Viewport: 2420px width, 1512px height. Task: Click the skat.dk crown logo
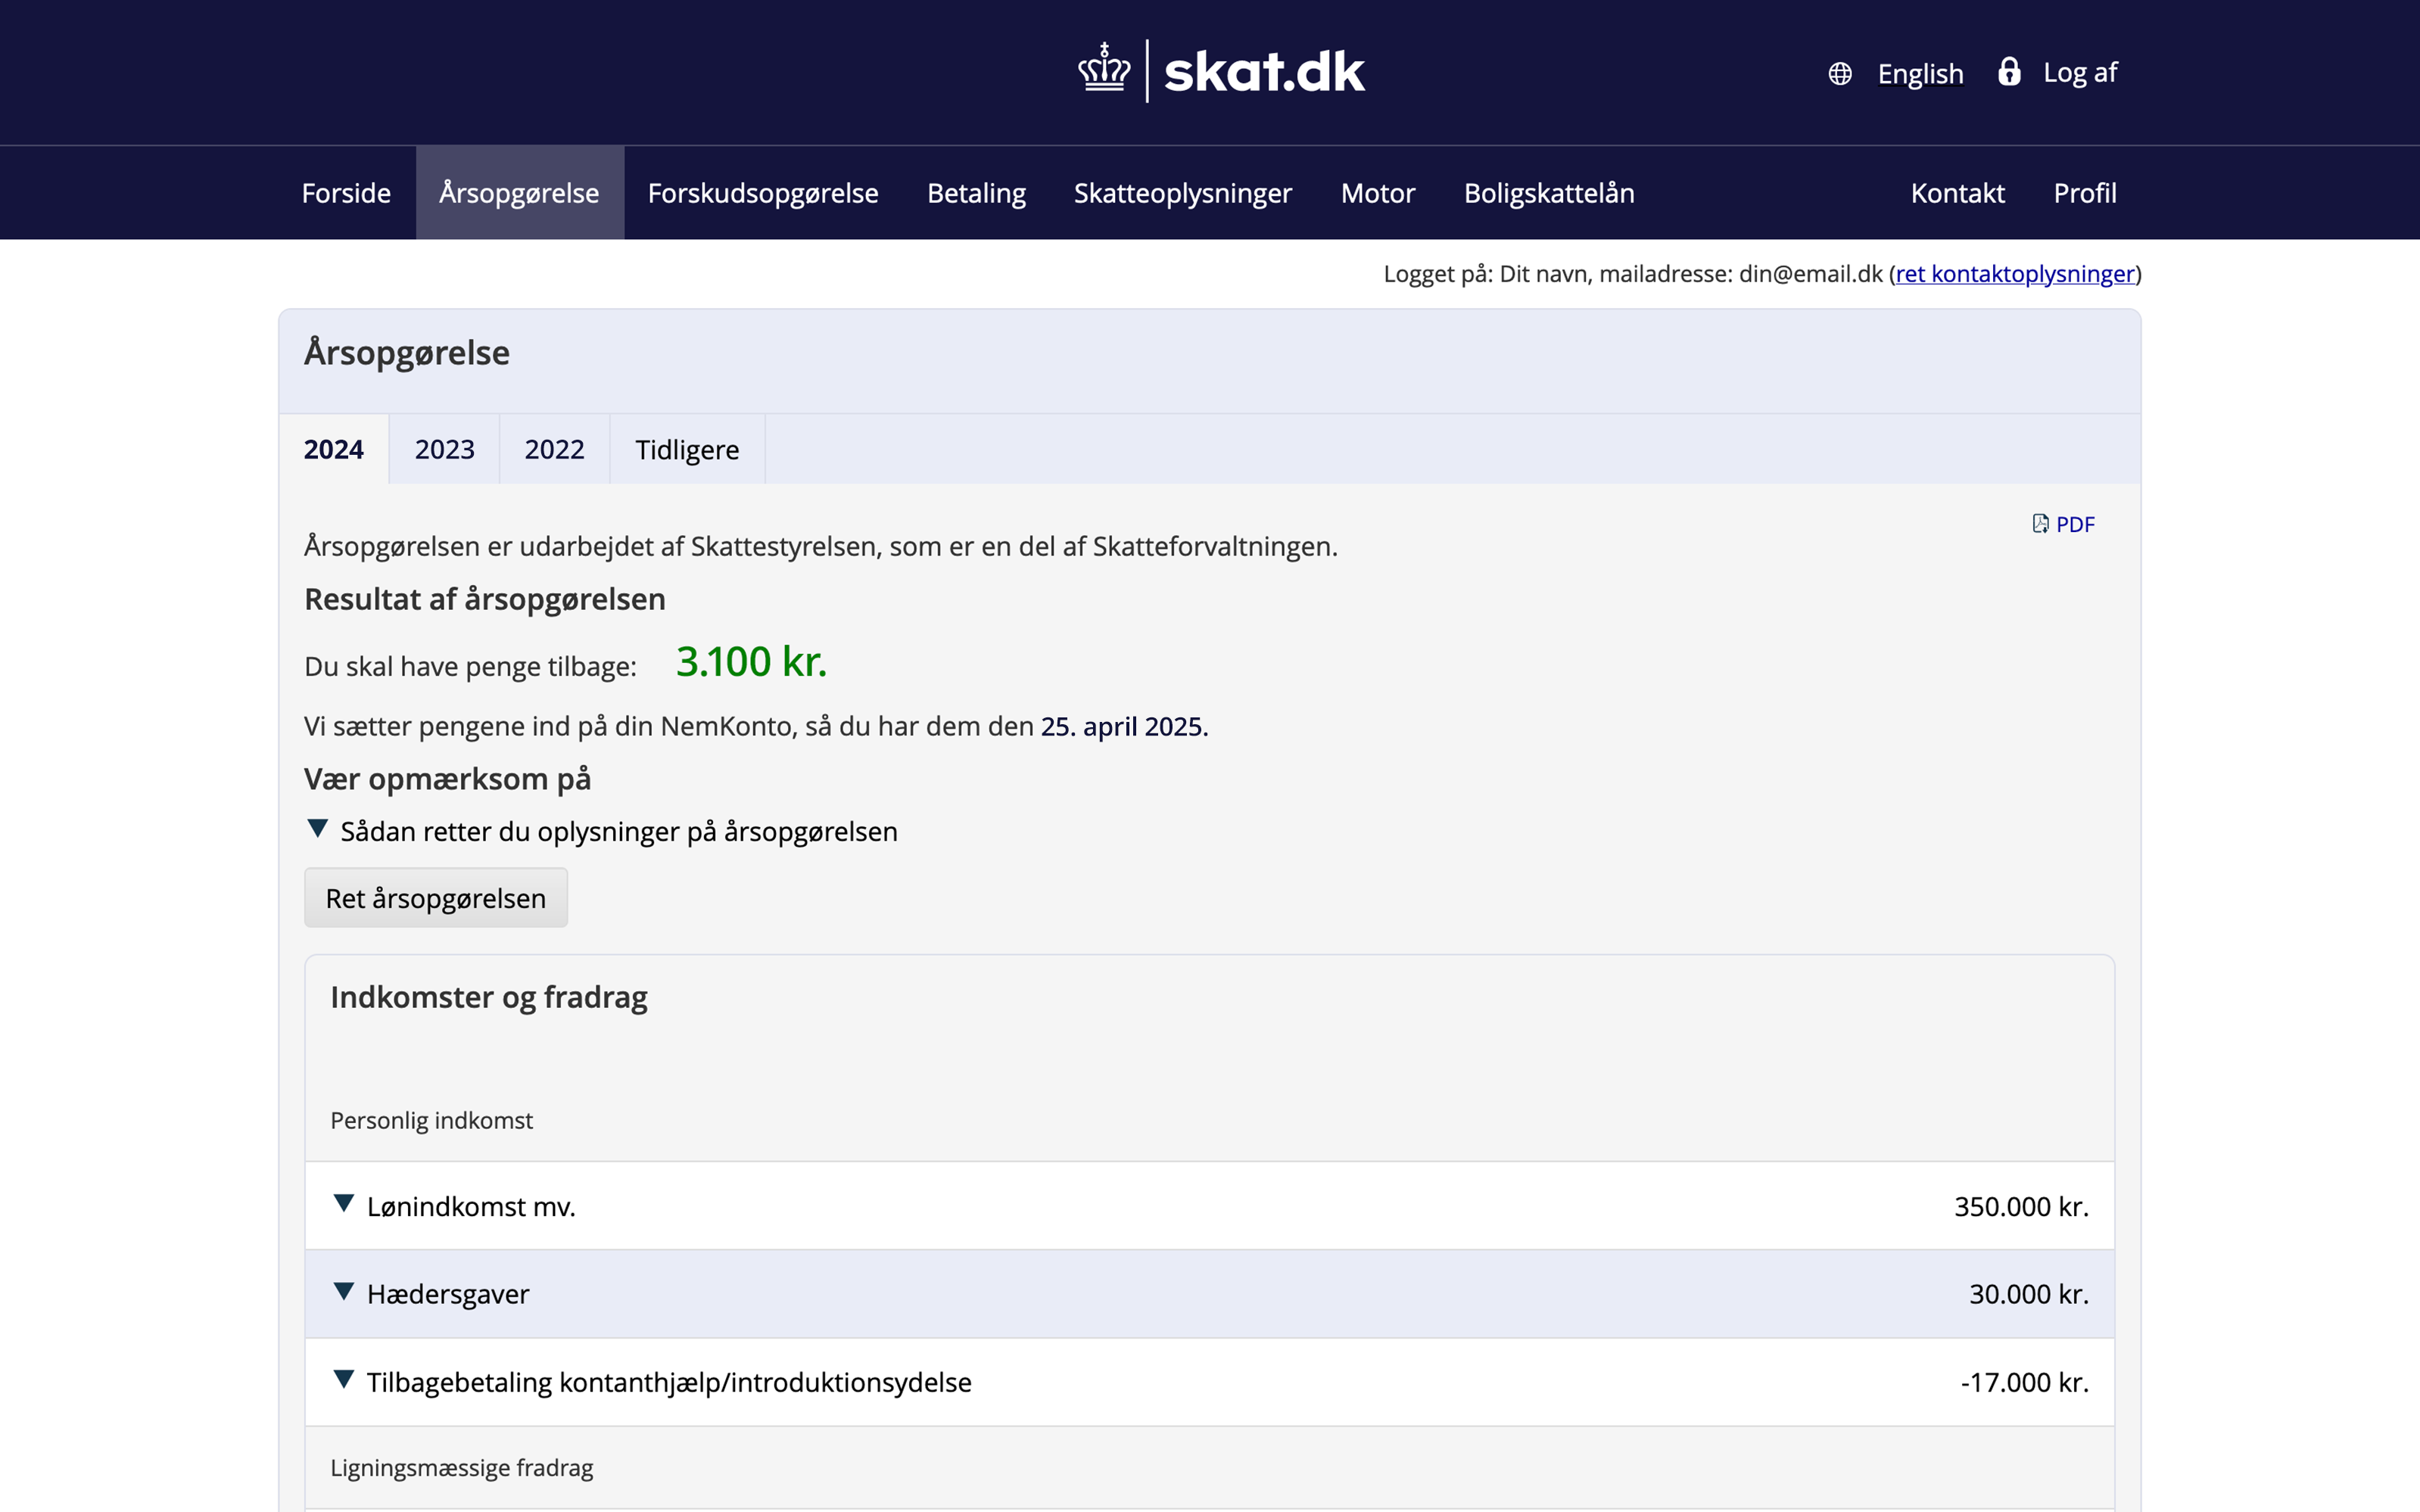coord(1104,70)
